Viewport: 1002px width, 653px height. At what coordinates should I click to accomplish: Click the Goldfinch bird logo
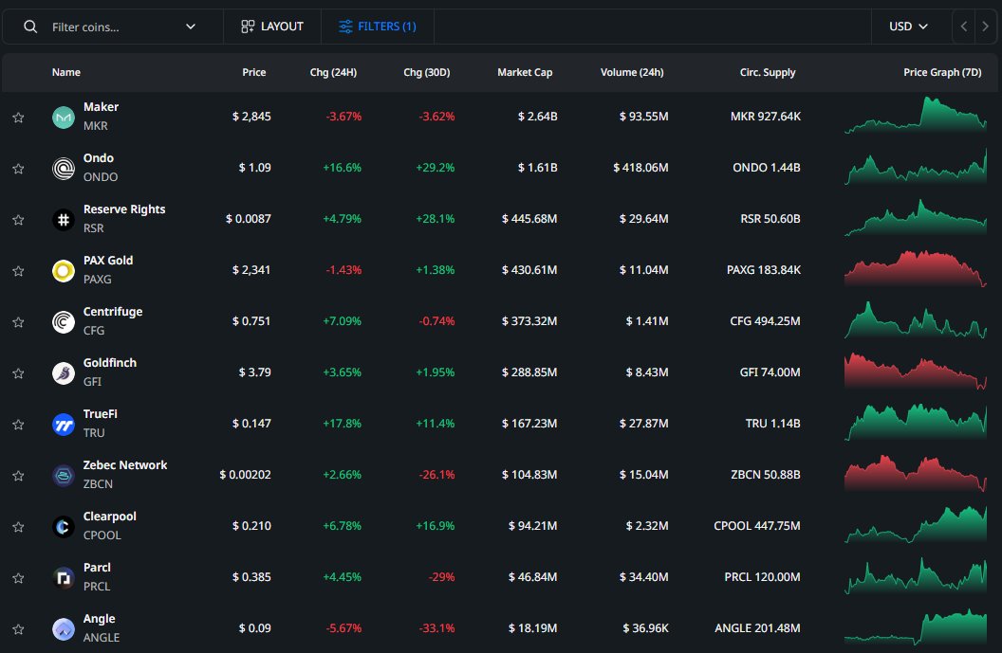click(x=64, y=373)
